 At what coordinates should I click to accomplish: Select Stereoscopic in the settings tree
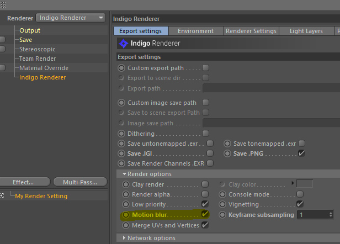(x=38, y=49)
